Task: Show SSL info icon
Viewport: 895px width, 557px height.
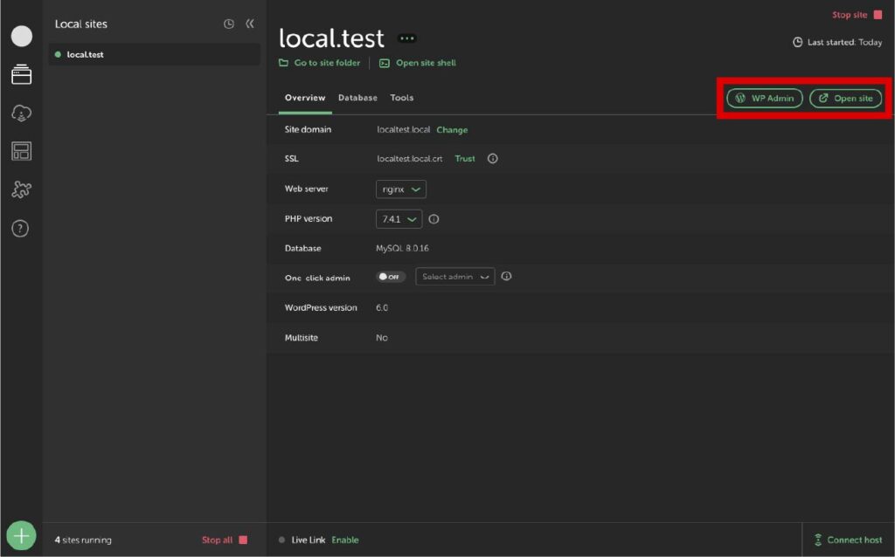Action: coord(493,159)
